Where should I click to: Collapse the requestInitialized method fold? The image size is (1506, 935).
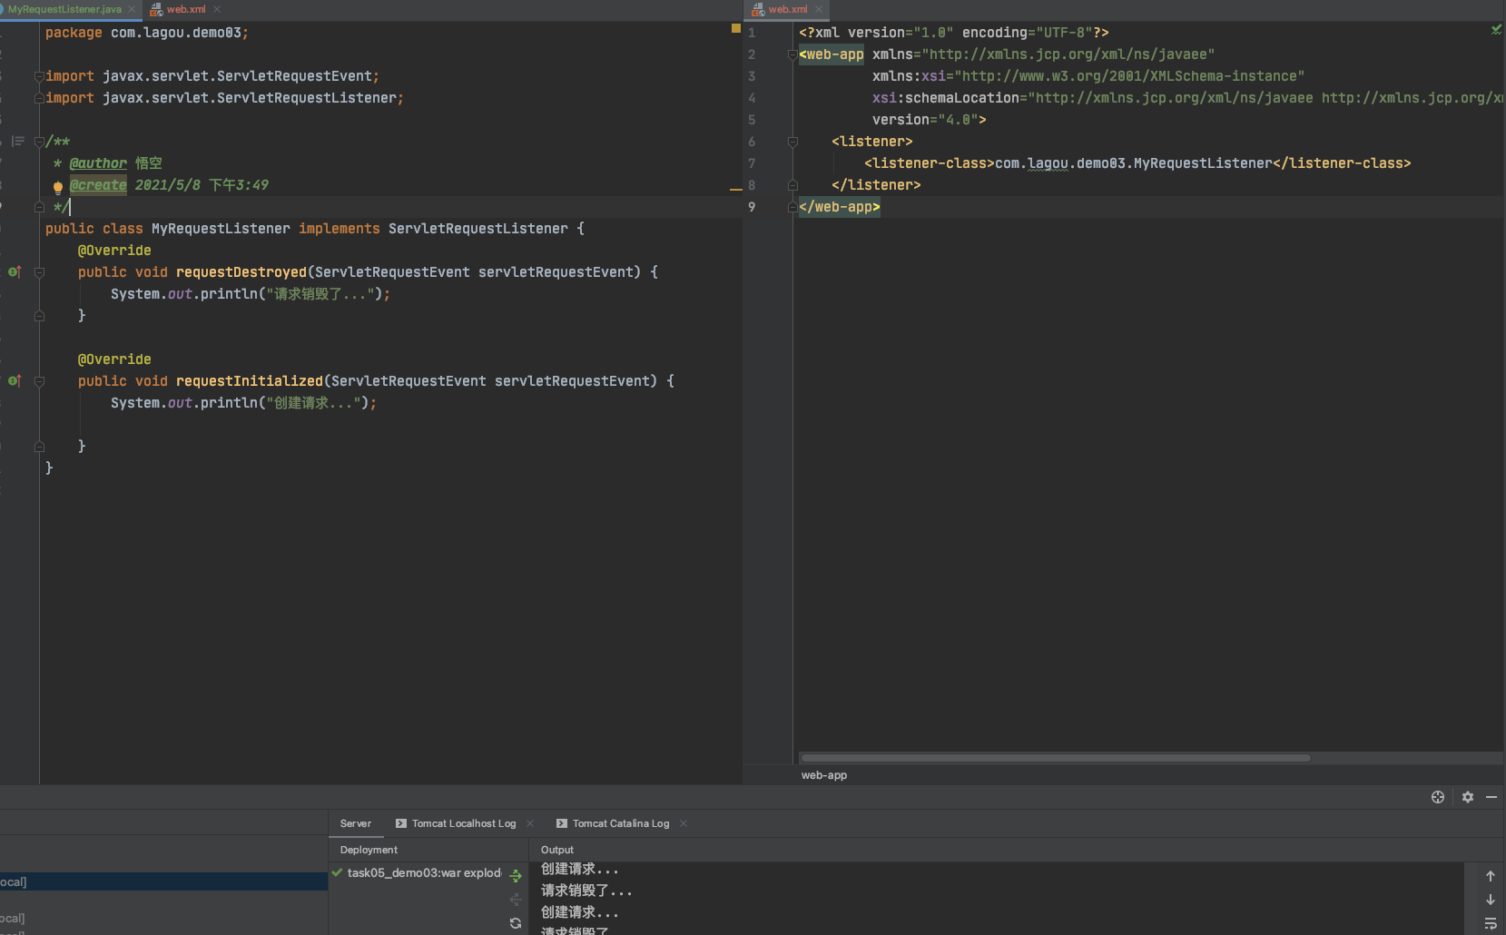[x=39, y=381]
